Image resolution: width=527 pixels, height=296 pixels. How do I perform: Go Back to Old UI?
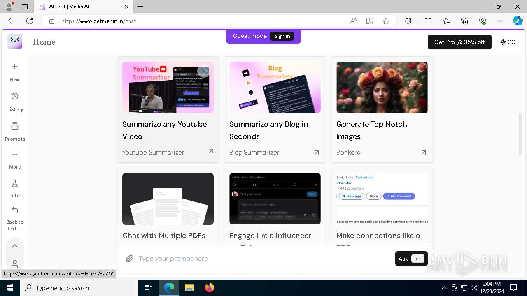(15, 219)
